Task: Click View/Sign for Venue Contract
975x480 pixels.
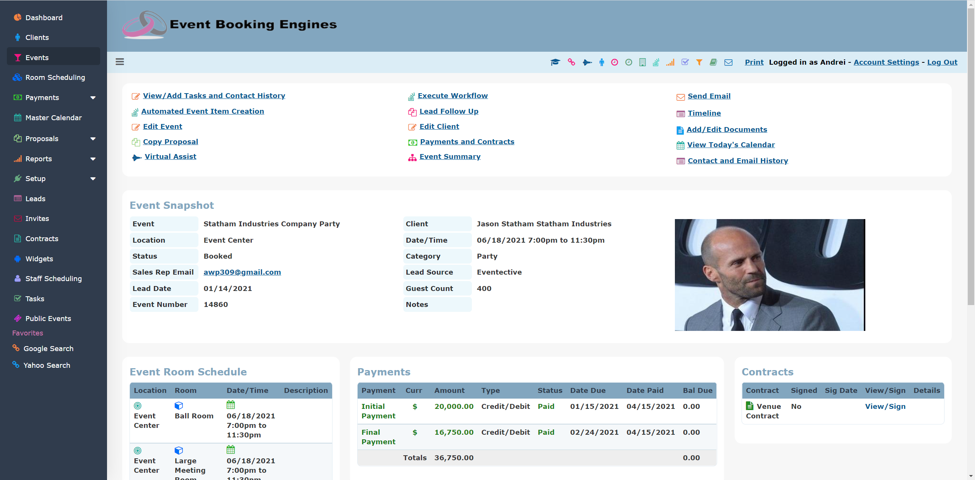Action: 885,407
